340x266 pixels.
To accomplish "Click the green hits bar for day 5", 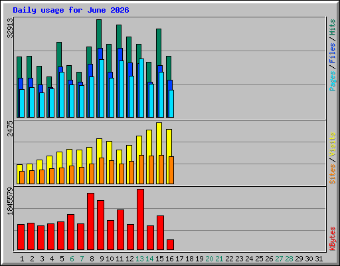I will [59, 55].
